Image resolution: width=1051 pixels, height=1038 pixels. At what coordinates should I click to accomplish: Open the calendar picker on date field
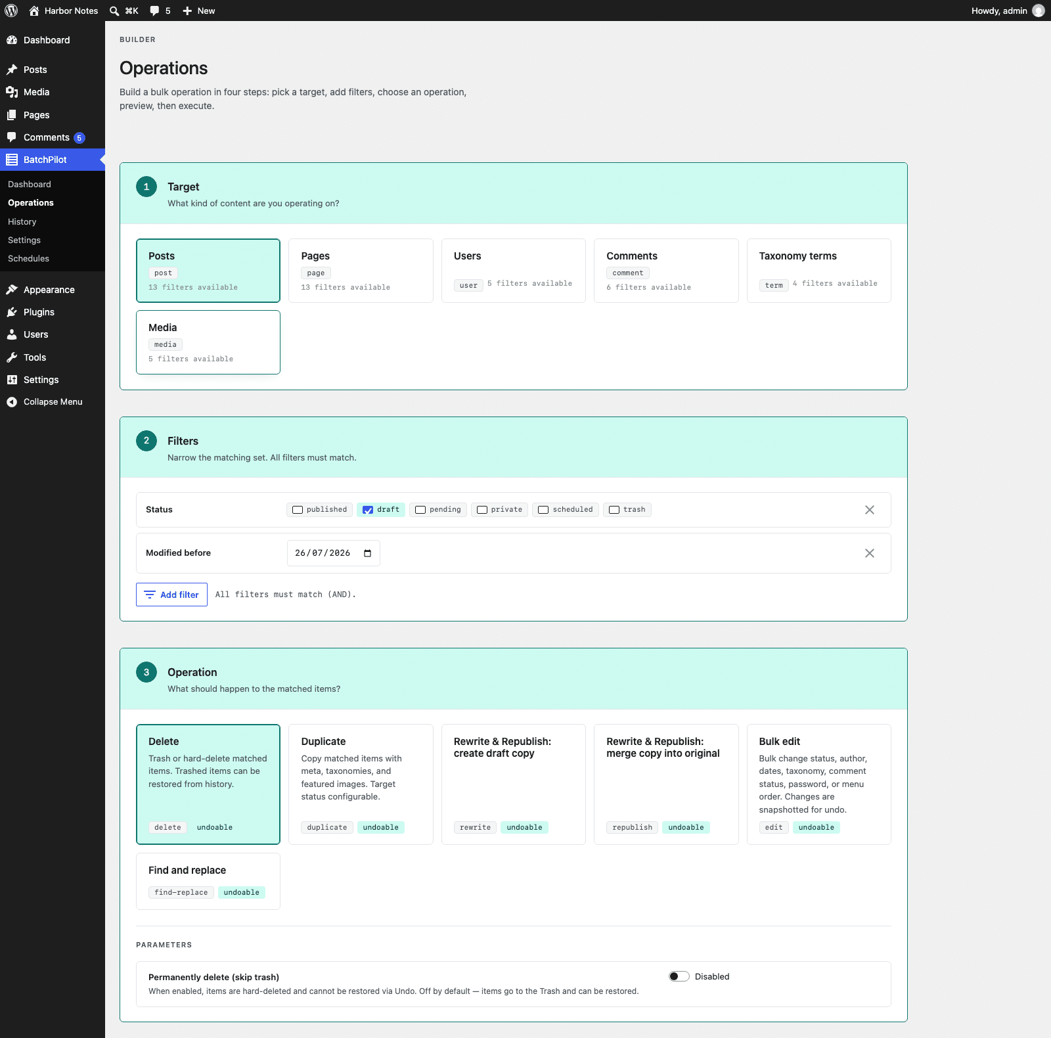(x=368, y=553)
